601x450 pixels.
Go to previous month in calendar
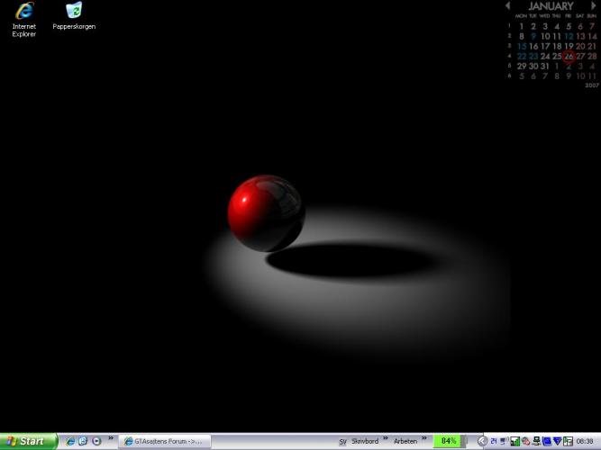click(508, 6)
